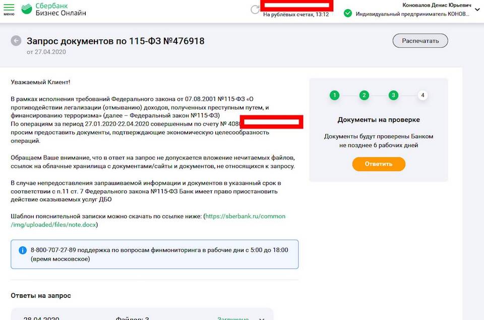Click the На рублёвых счетах balance label
Image resolution: width=484 pixels, height=320 pixels.
pyautogui.click(x=296, y=14)
